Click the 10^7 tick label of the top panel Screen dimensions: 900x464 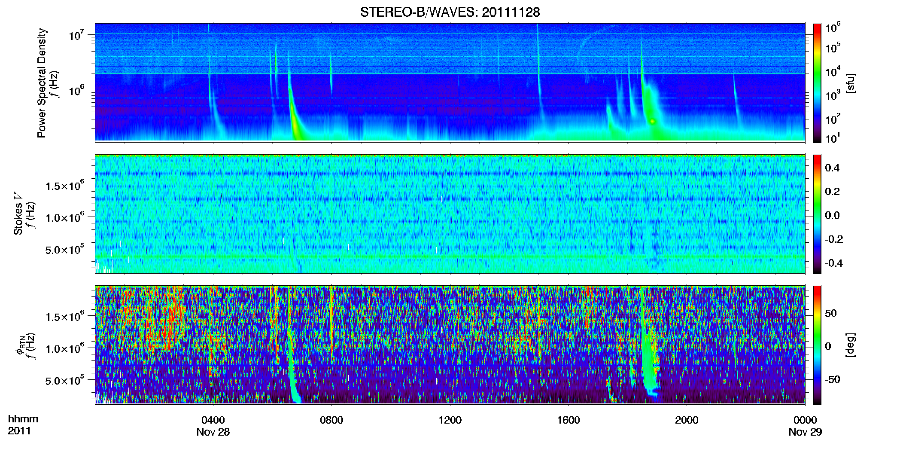(x=77, y=35)
